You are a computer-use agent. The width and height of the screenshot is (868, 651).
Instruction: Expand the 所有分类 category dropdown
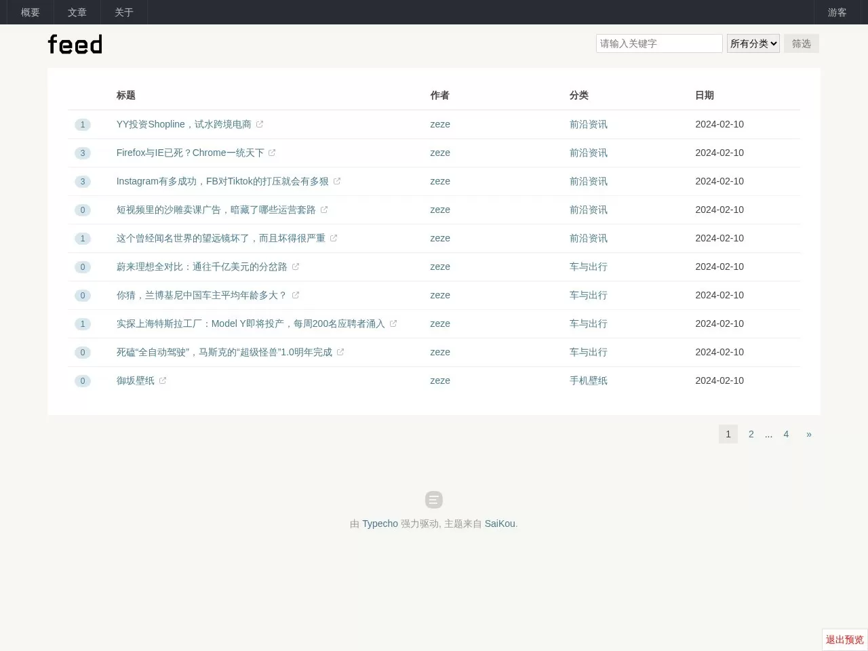[753, 43]
